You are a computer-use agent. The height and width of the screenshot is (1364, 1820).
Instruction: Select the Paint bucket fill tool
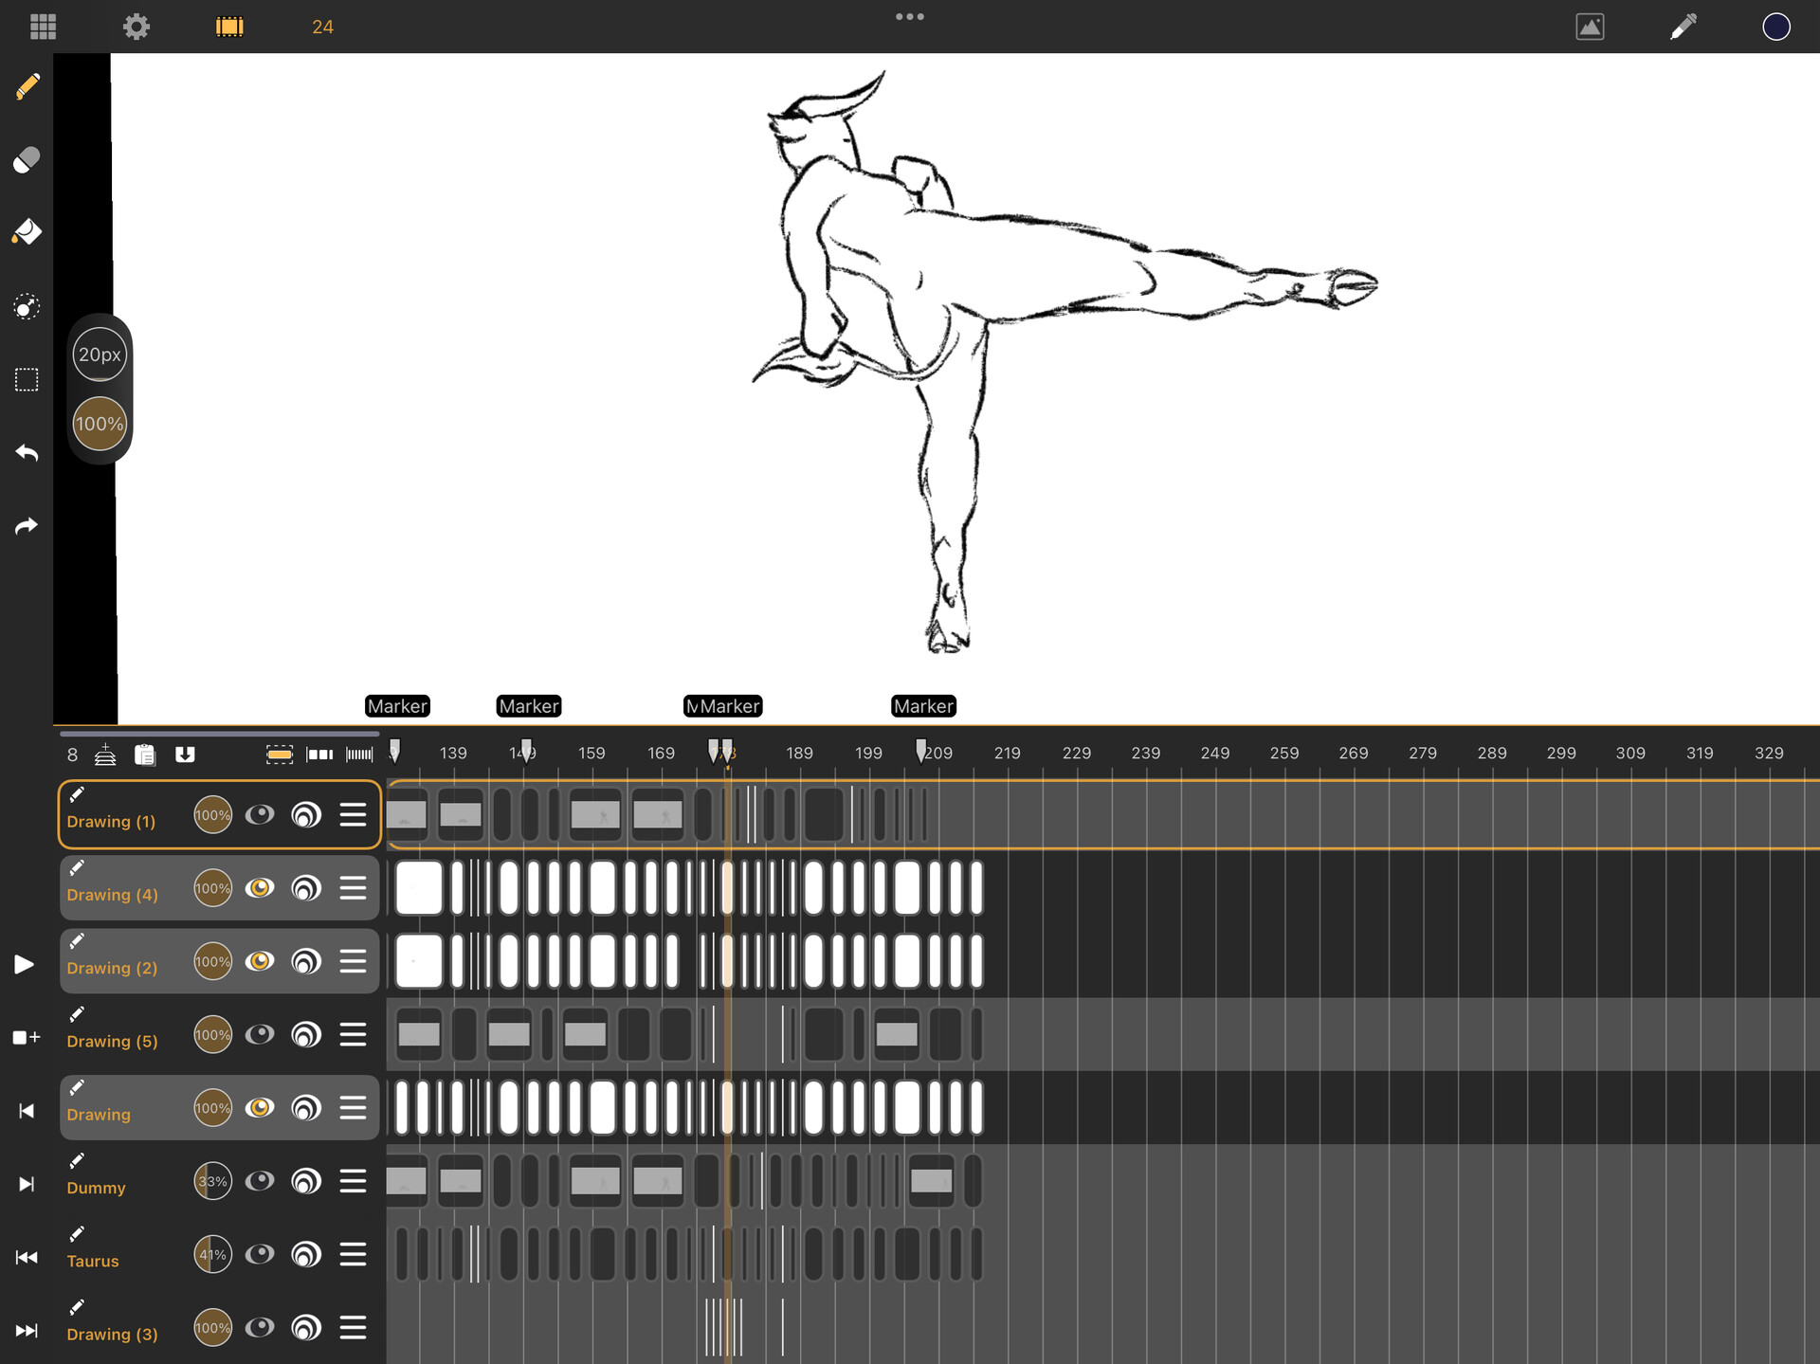coord(26,230)
